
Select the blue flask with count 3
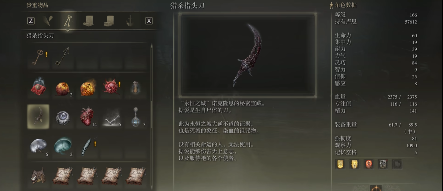point(136,117)
